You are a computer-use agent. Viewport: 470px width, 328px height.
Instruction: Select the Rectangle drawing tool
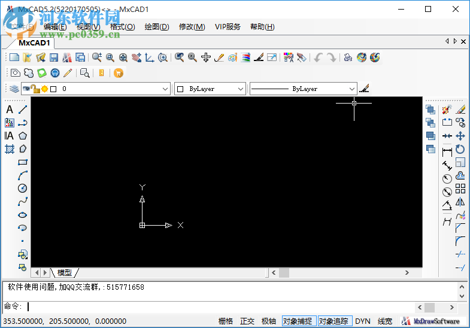(23, 162)
